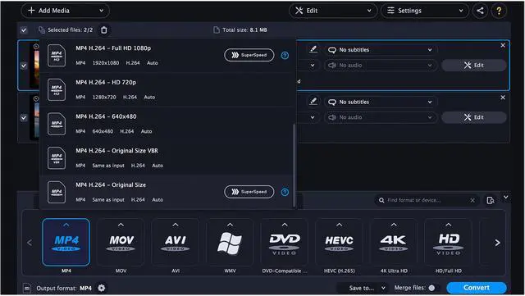Click the pencil icon of the second file

point(313,102)
